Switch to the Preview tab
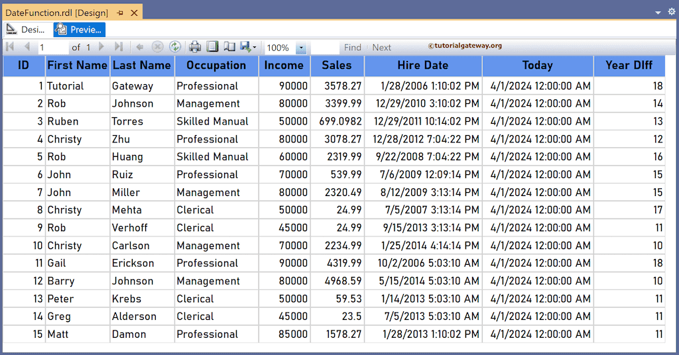679x355 pixels. [x=80, y=29]
